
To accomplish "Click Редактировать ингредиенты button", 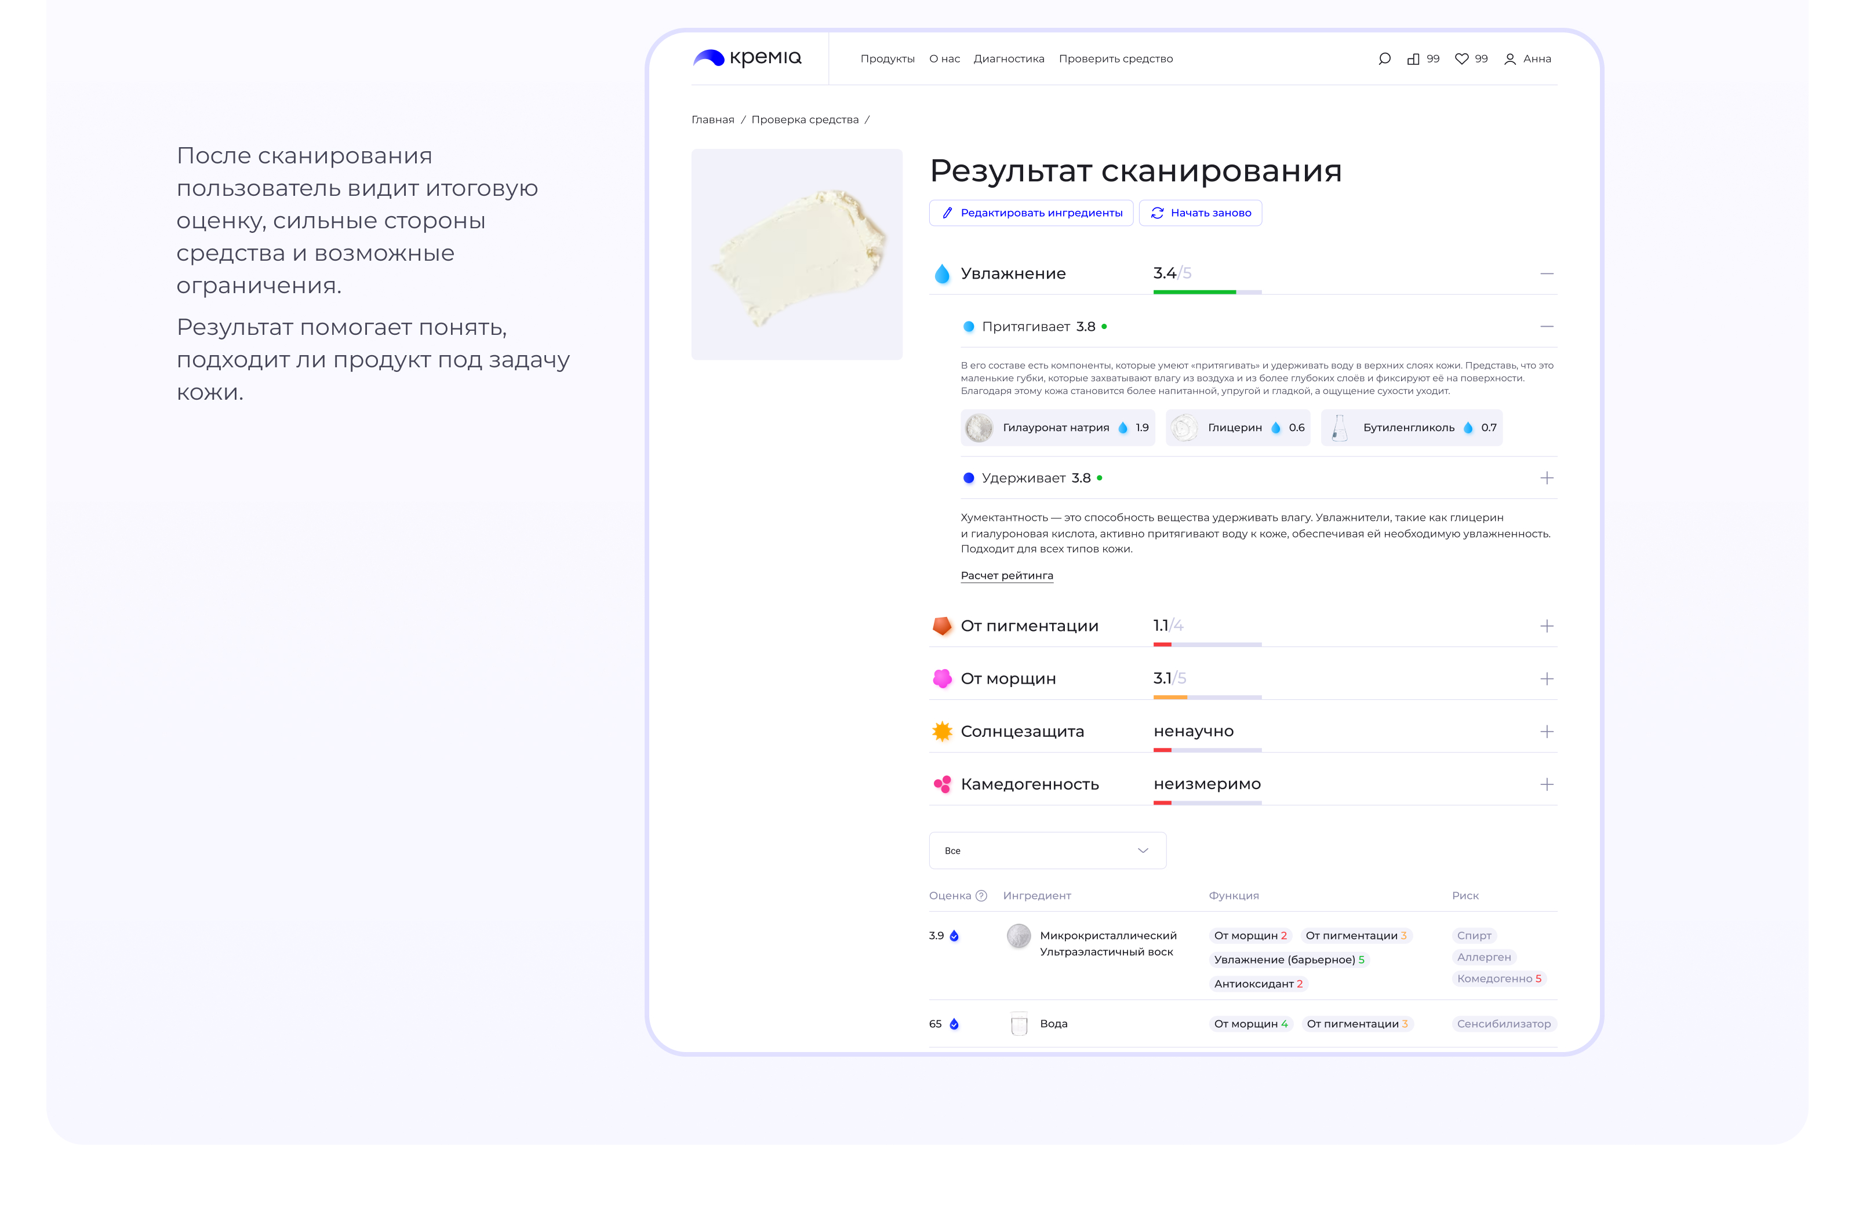I will 1031,213.
